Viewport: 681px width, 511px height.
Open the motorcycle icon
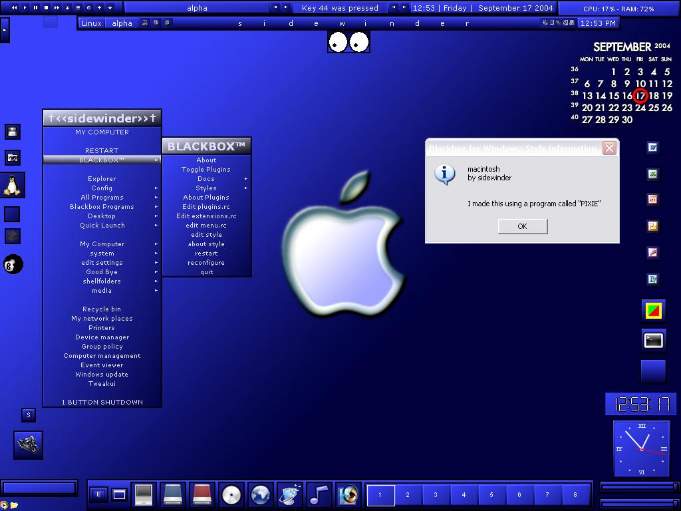tap(28, 445)
